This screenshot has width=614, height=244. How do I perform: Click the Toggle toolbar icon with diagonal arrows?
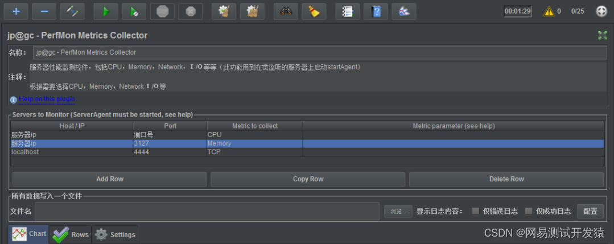[72, 11]
